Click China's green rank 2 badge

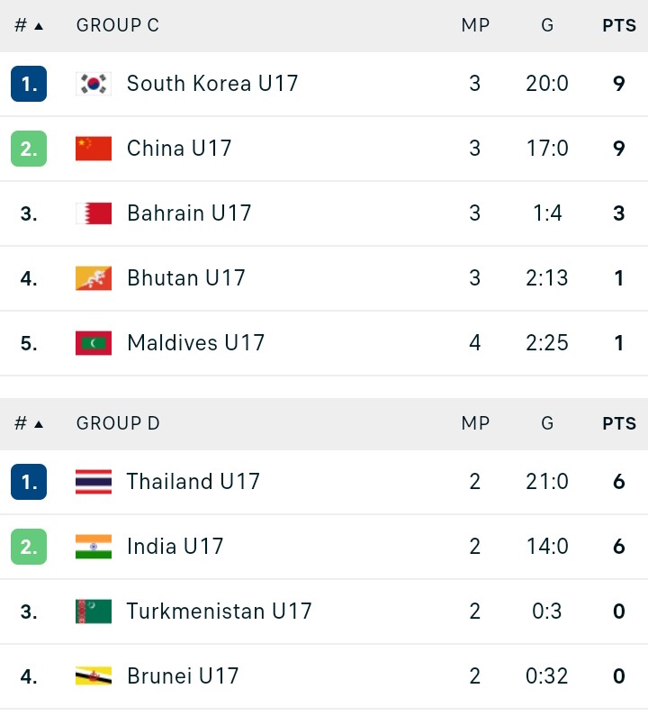(29, 149)
